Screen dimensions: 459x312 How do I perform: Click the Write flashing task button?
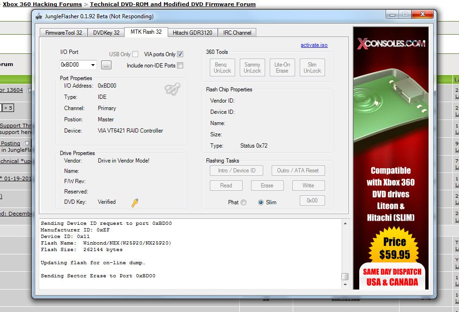coord(308,185)
